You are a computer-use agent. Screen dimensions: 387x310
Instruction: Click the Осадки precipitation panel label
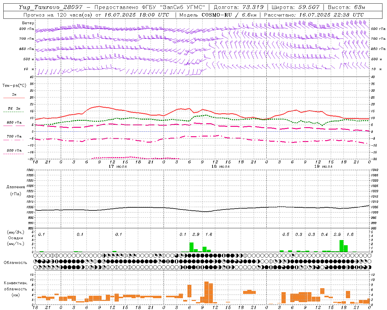pos(16,238)
